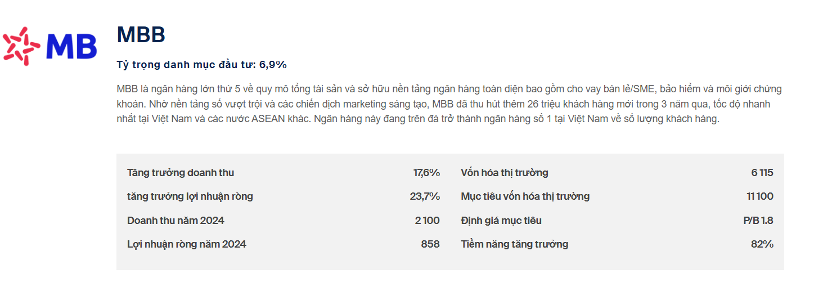814x296 pixels.
Task: Click the MBB heading
Action: pyautogui.click(x=141, y=35)
